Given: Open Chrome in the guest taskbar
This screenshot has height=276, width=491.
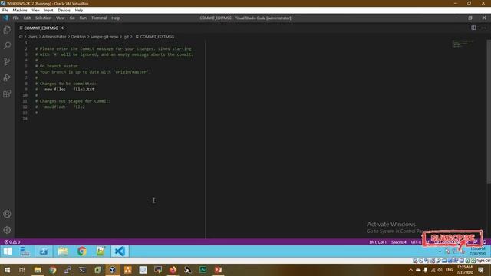Looking at the screenshot, I should point(82,251).
